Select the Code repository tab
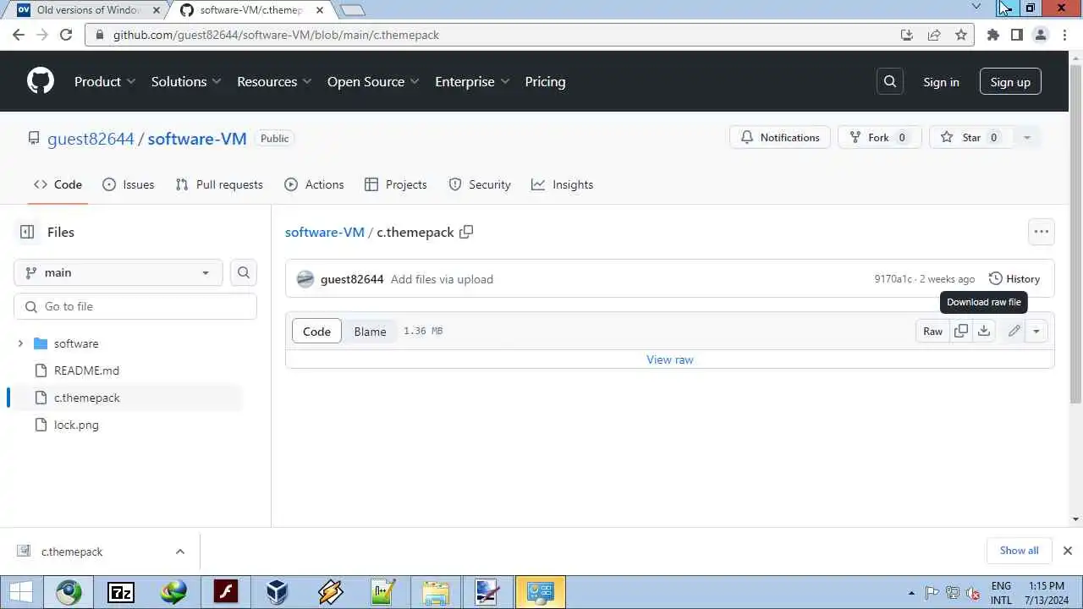Viewport: 1083px width, 609px height. [x=58, y=184]
